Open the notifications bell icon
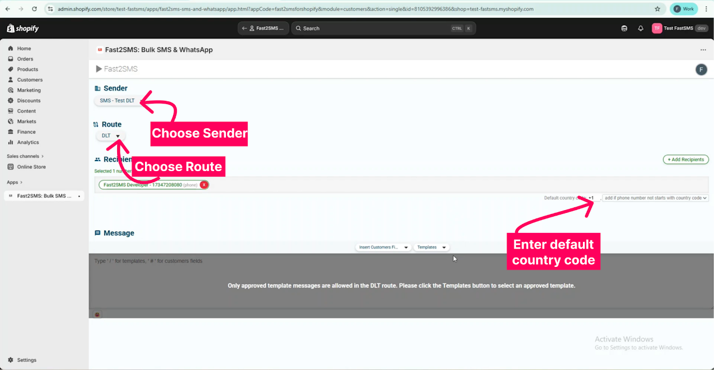The image size is (714, 370). coord(640,28)
